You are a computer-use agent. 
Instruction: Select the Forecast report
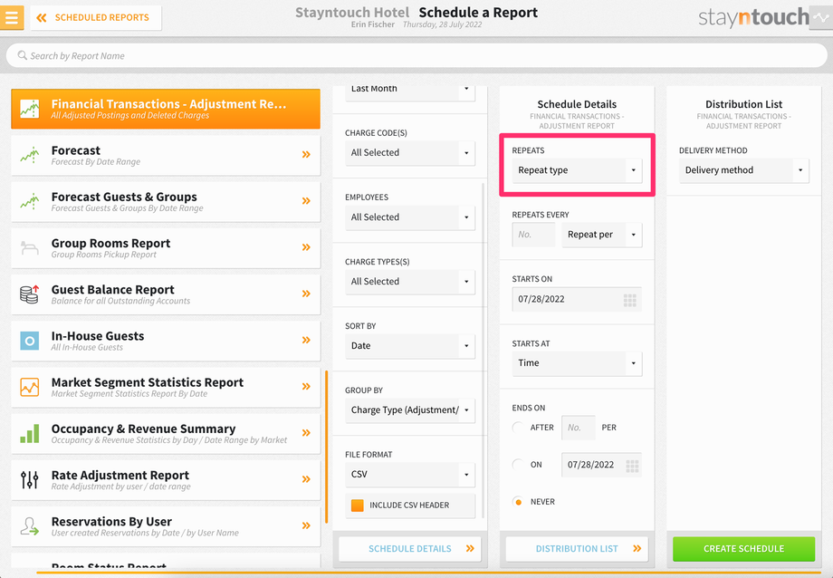click(x=166, y=155)
